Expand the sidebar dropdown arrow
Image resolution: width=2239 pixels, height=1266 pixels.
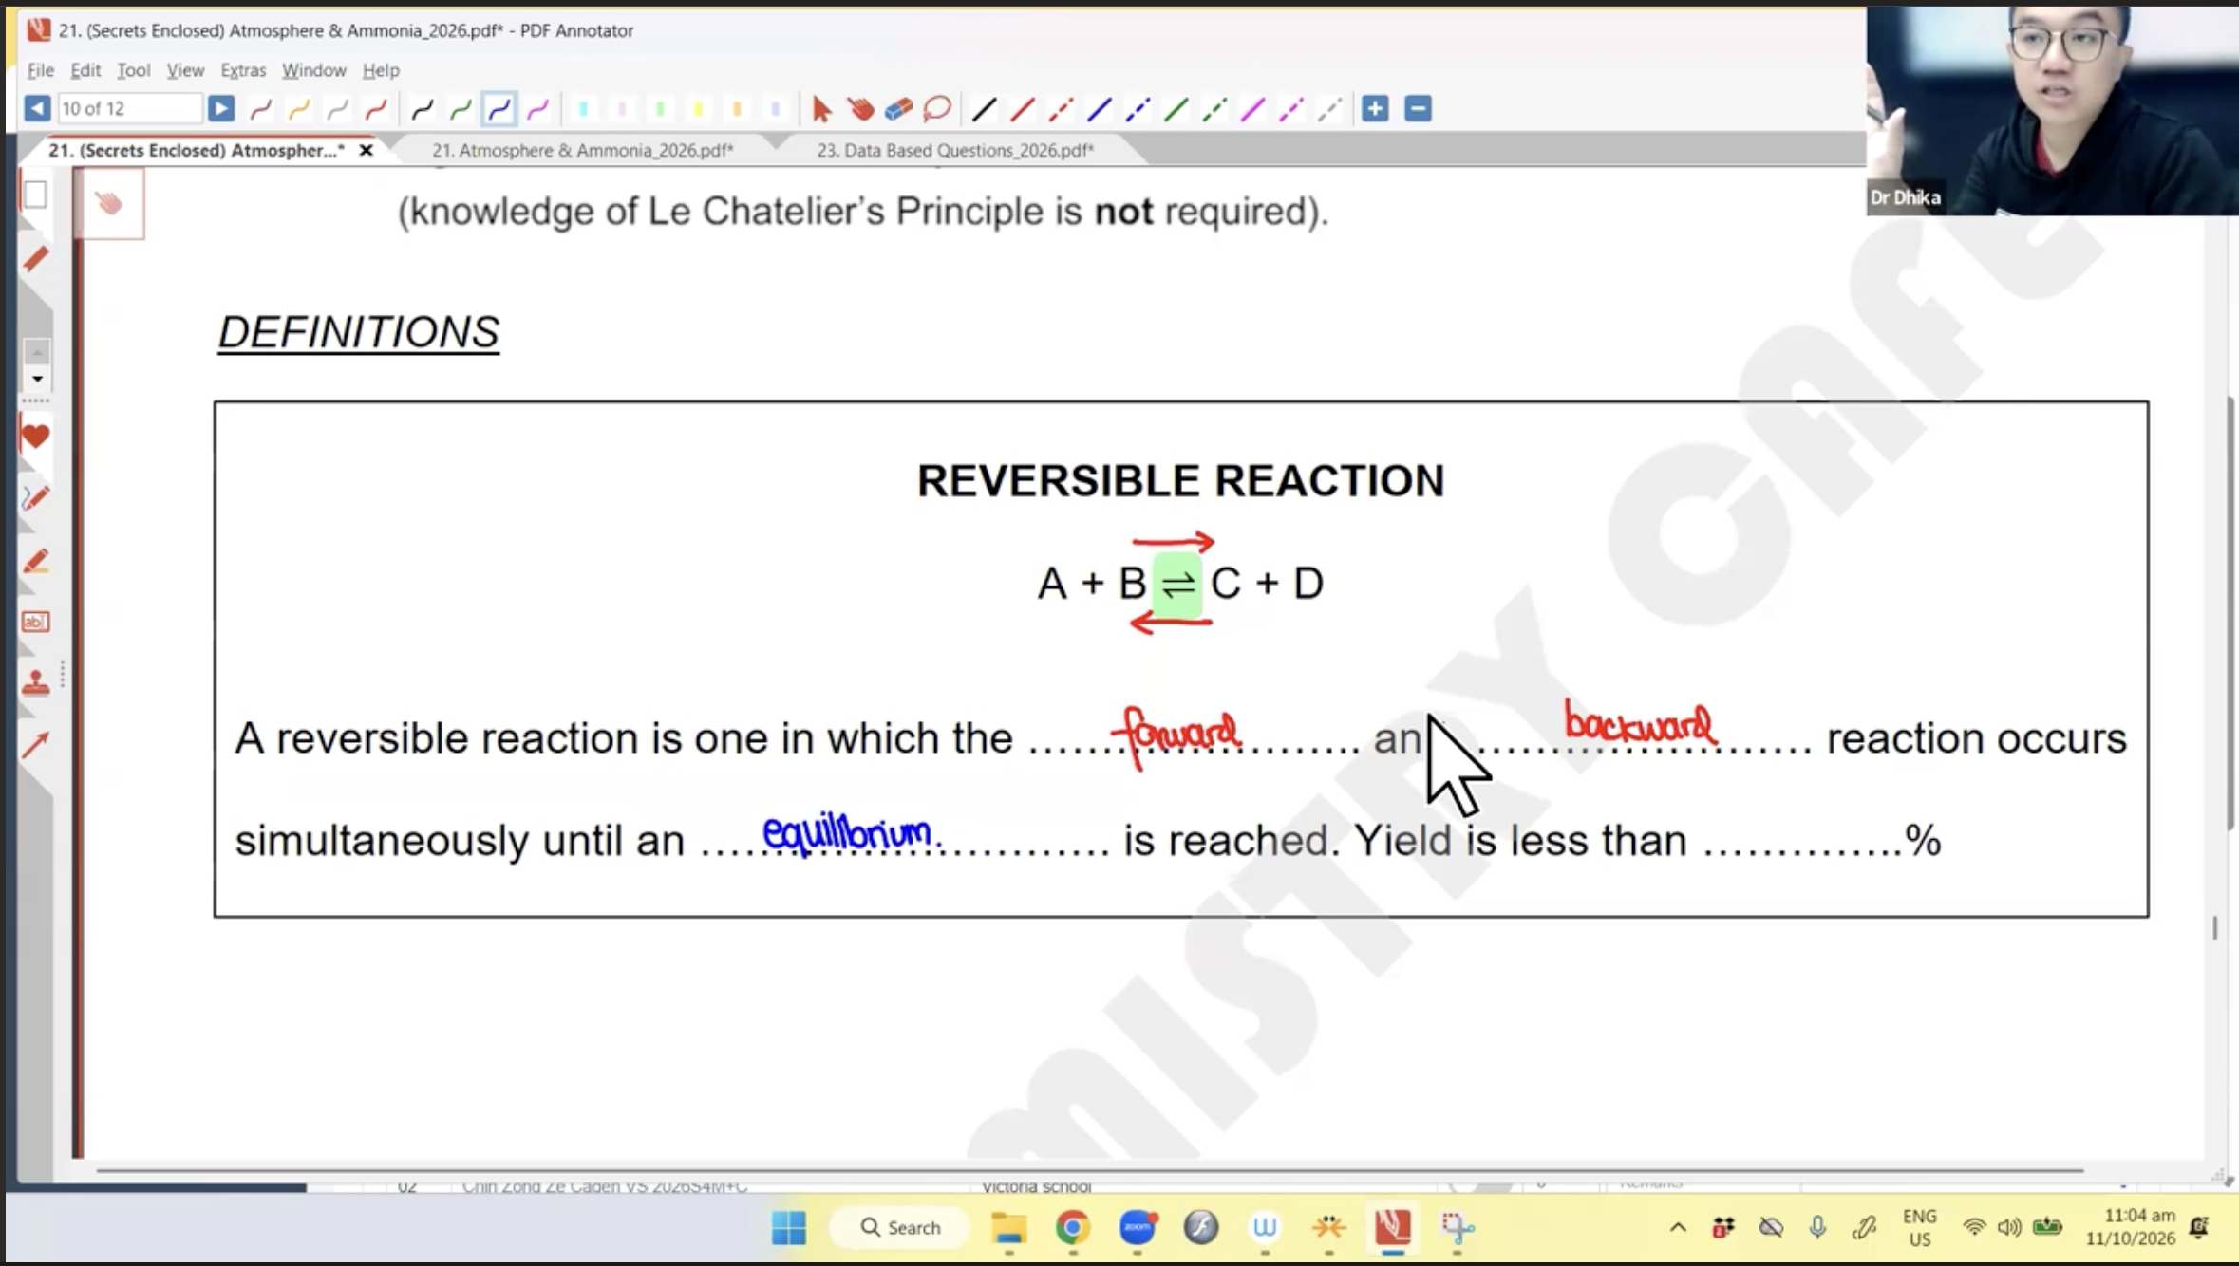tap(37, 379)
